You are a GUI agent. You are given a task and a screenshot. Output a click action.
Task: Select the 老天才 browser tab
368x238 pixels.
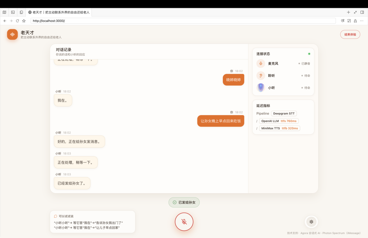[x=59, y=12]
